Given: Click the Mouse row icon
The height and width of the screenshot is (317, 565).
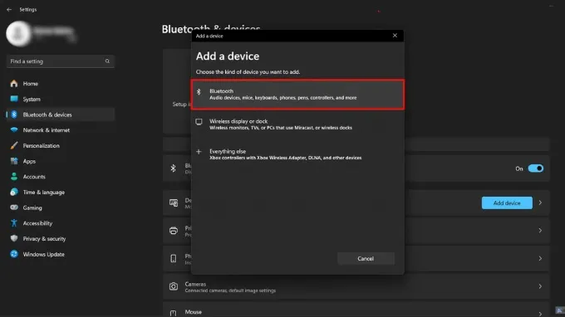Looking at the screenshot, I should 174,313.
